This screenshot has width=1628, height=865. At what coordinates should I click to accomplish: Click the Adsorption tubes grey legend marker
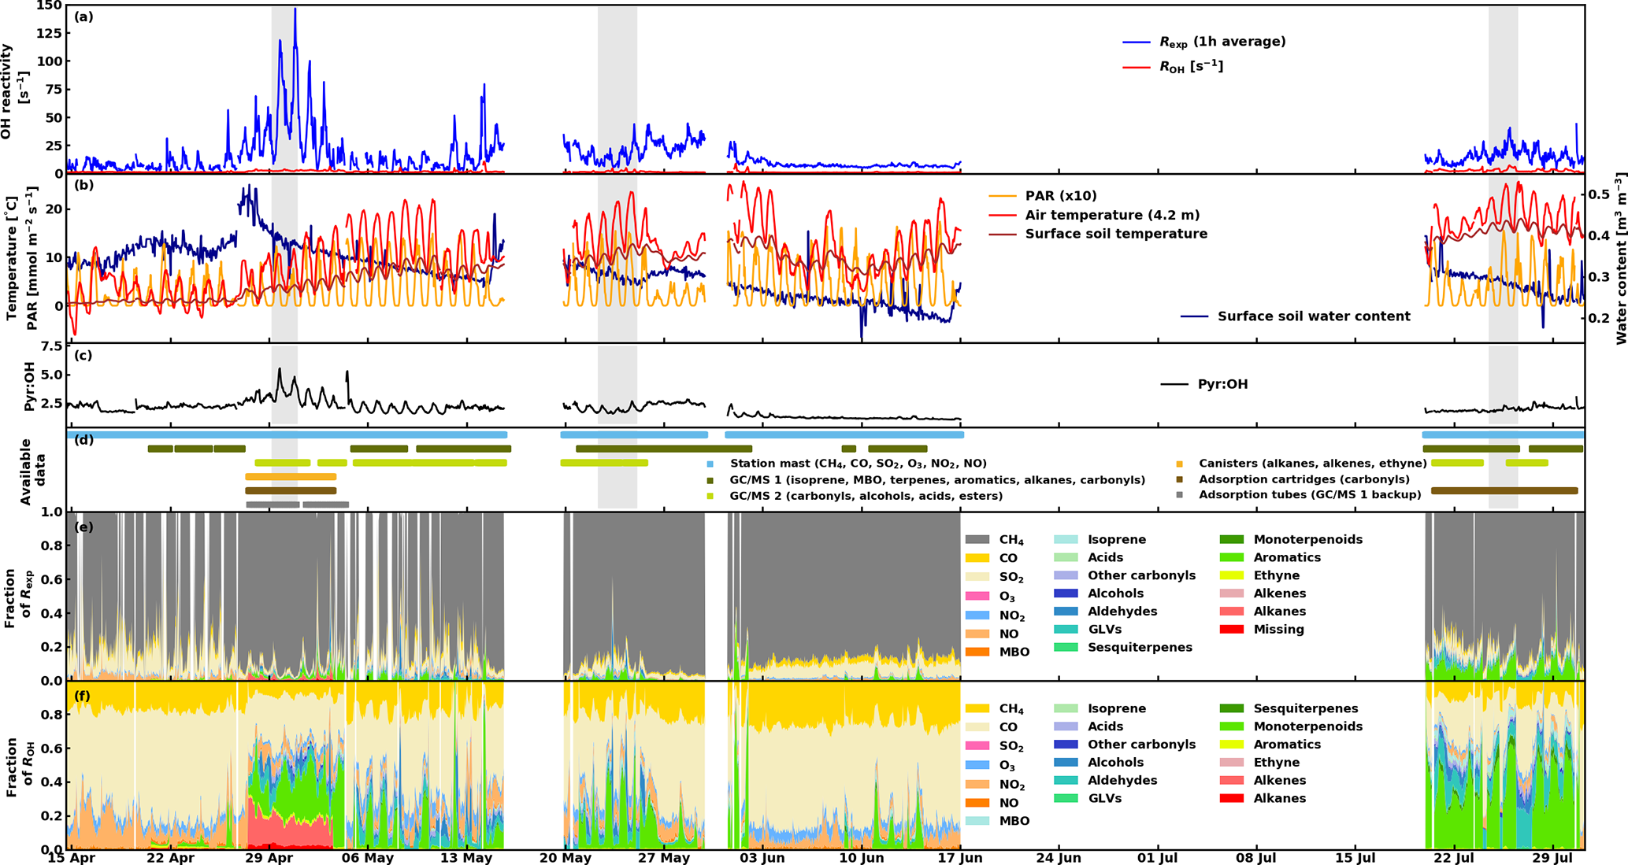click(x=1179, y=496)
